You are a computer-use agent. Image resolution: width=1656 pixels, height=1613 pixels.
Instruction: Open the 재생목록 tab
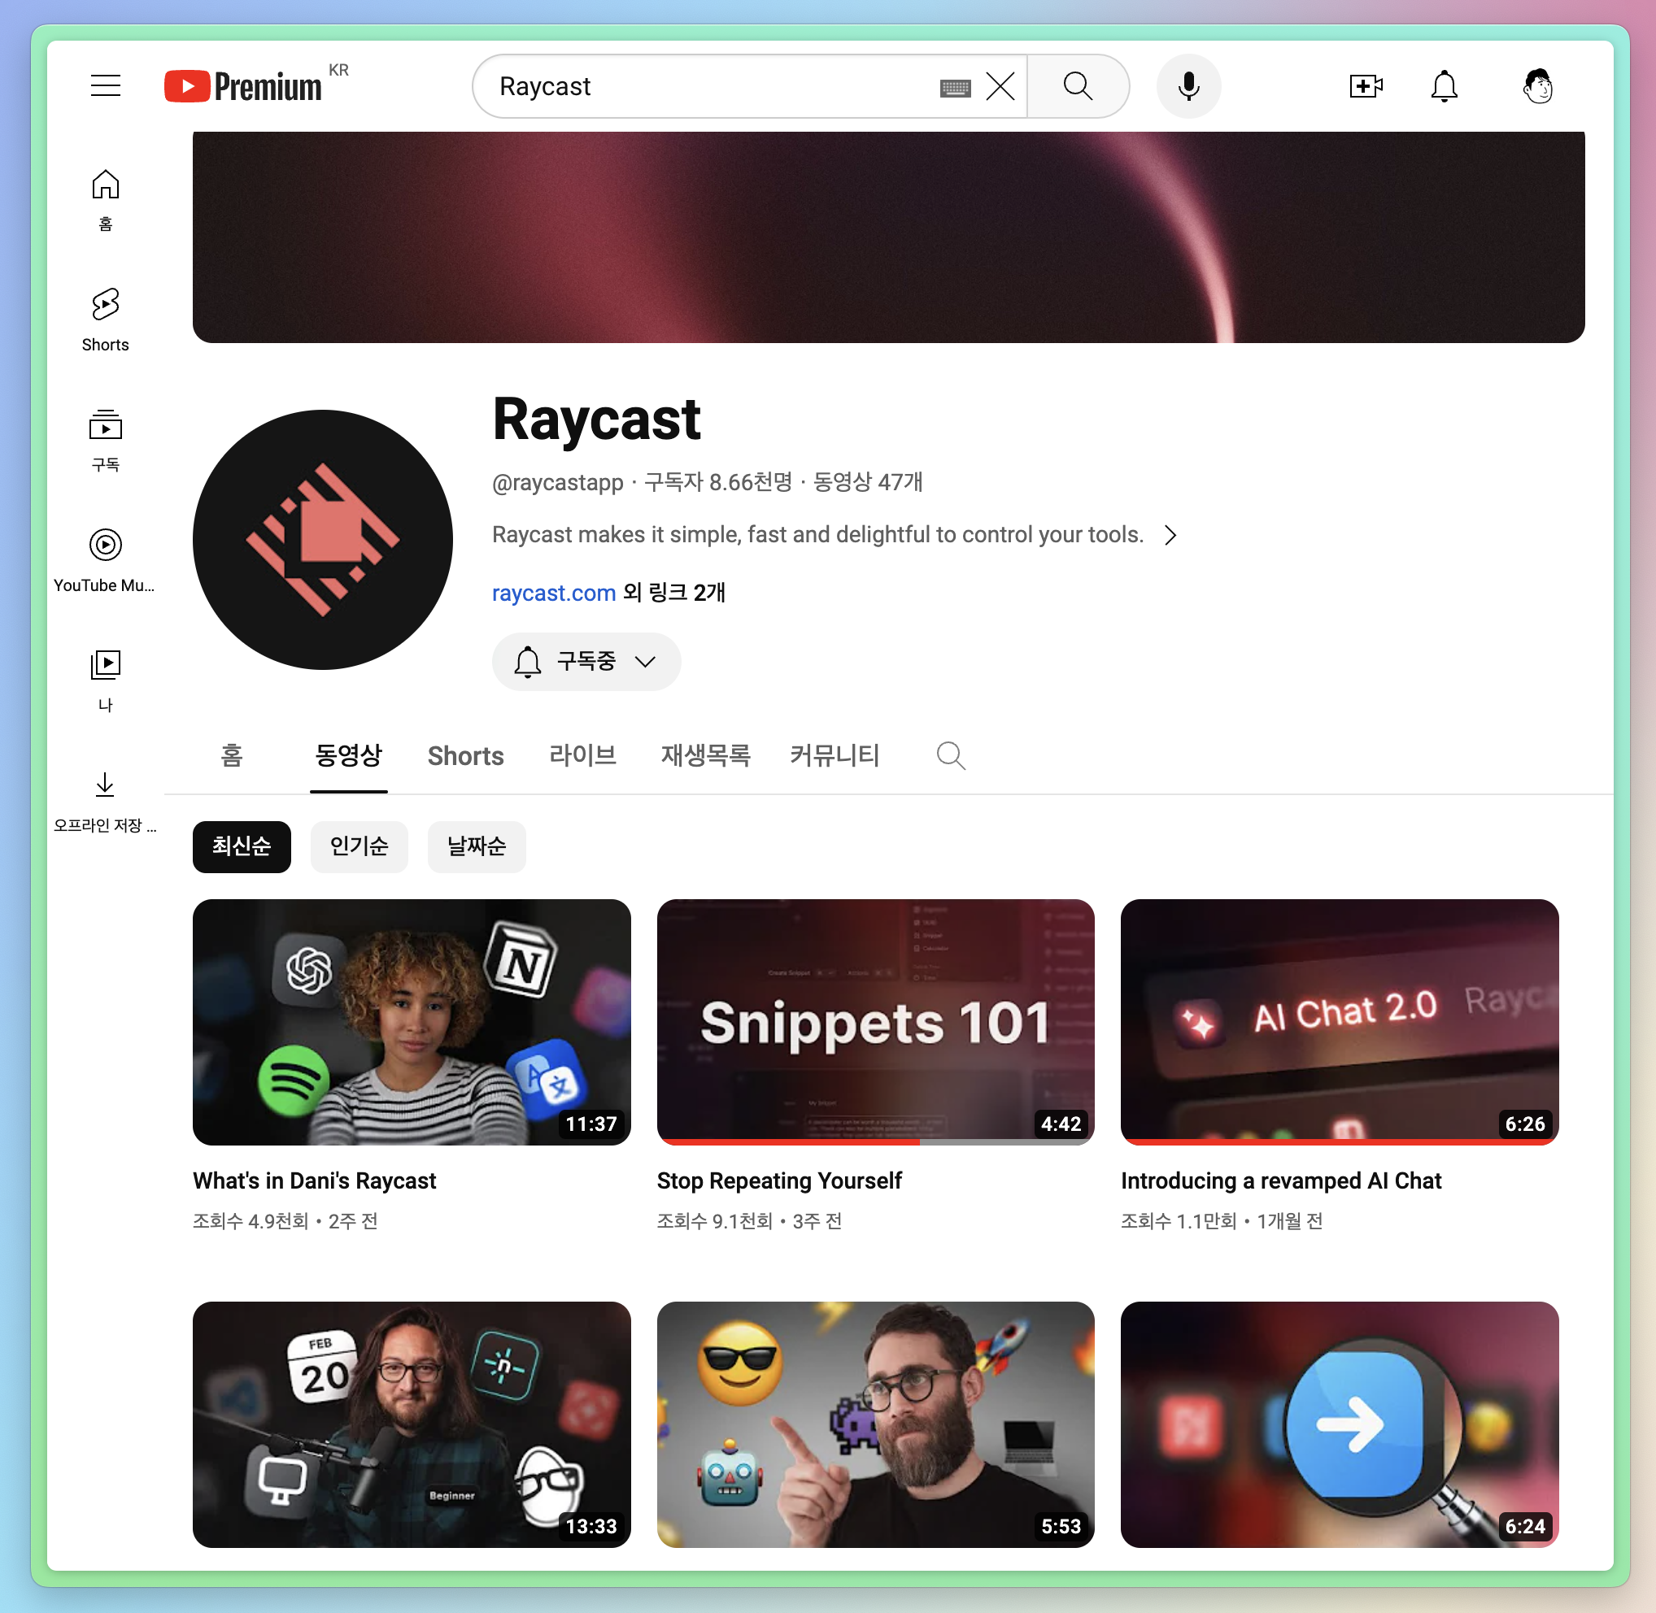[x=706, y=754]
